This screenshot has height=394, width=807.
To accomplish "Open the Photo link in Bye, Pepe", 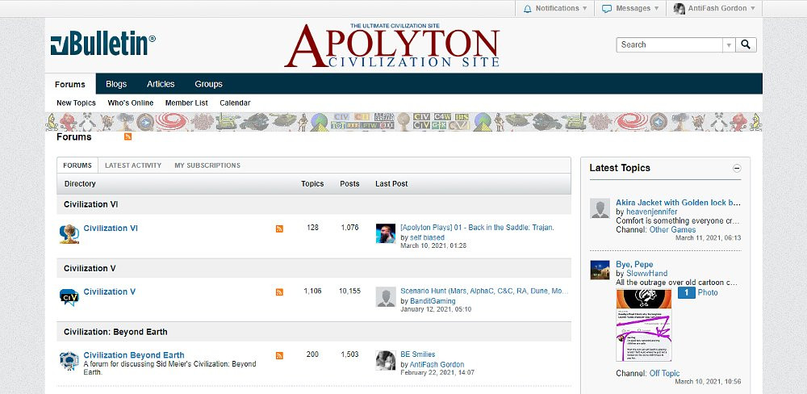I will coord(708,292).
